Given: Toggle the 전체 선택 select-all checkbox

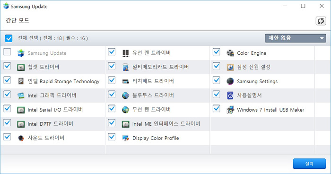Looking at the screenshot, I should (x=9, y=38).
